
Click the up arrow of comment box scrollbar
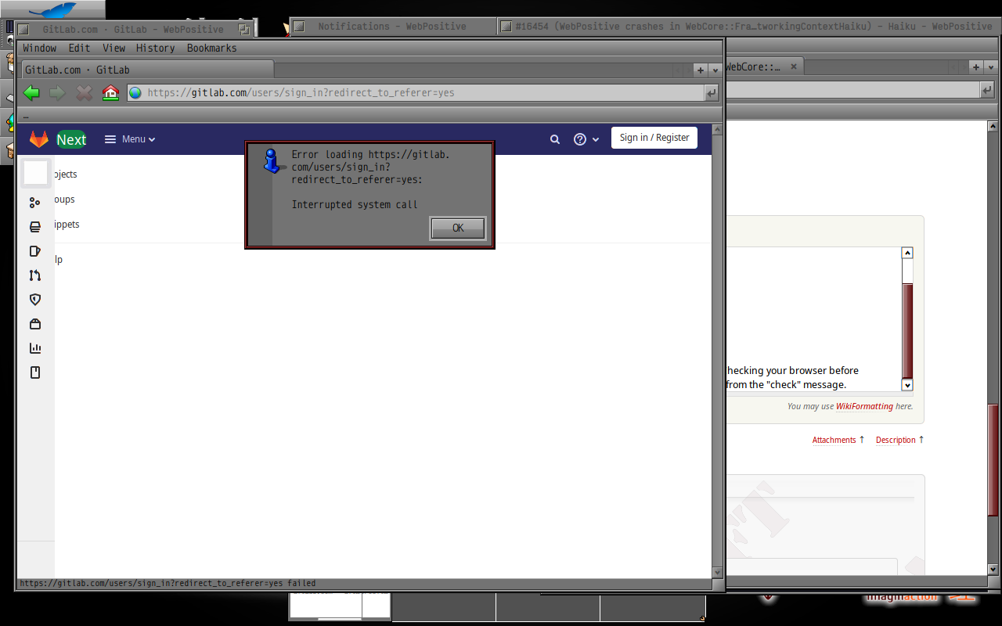pyautogui.click(x=907, y=253)
